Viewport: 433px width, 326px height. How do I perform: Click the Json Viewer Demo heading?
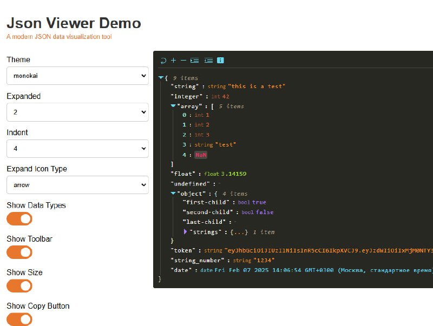click(x=74, y=23)
